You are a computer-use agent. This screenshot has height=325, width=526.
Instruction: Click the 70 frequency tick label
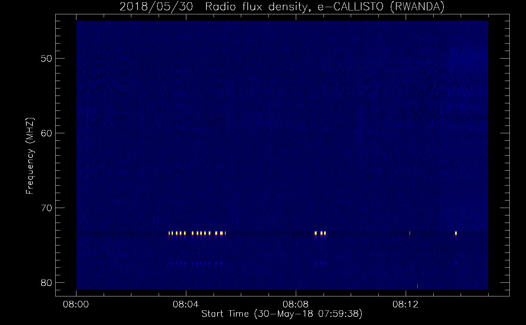[47, 208]
